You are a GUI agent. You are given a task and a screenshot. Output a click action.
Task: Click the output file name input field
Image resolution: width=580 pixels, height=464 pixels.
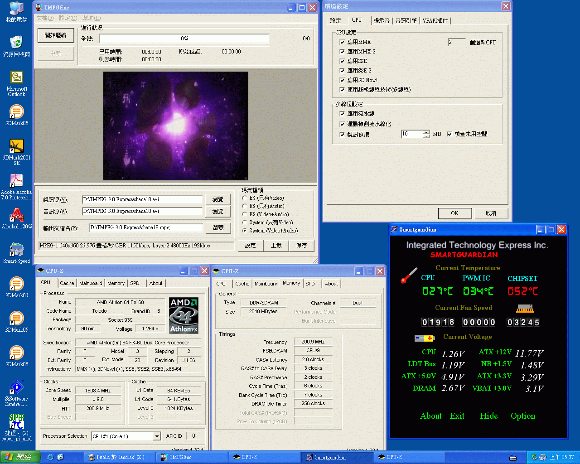pyautogui.click(x=146, y=227)
